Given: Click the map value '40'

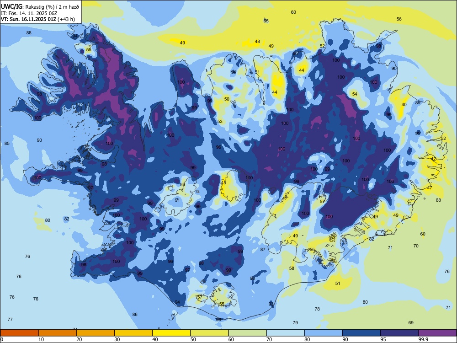Looking at the screenshot, I should point(404,104).
